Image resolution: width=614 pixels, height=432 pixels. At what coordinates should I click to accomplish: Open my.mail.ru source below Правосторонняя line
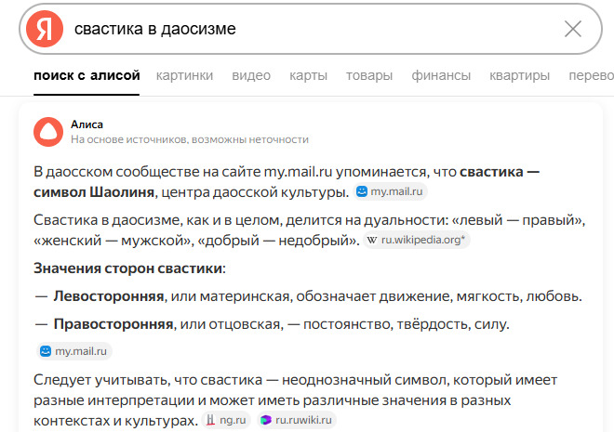[x=74, y=351]
